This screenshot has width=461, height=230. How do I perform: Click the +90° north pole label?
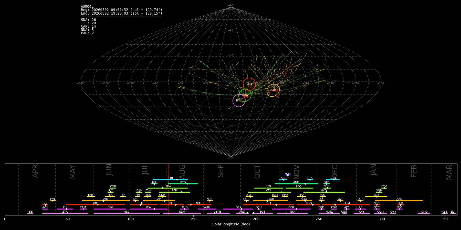(231, 6)
